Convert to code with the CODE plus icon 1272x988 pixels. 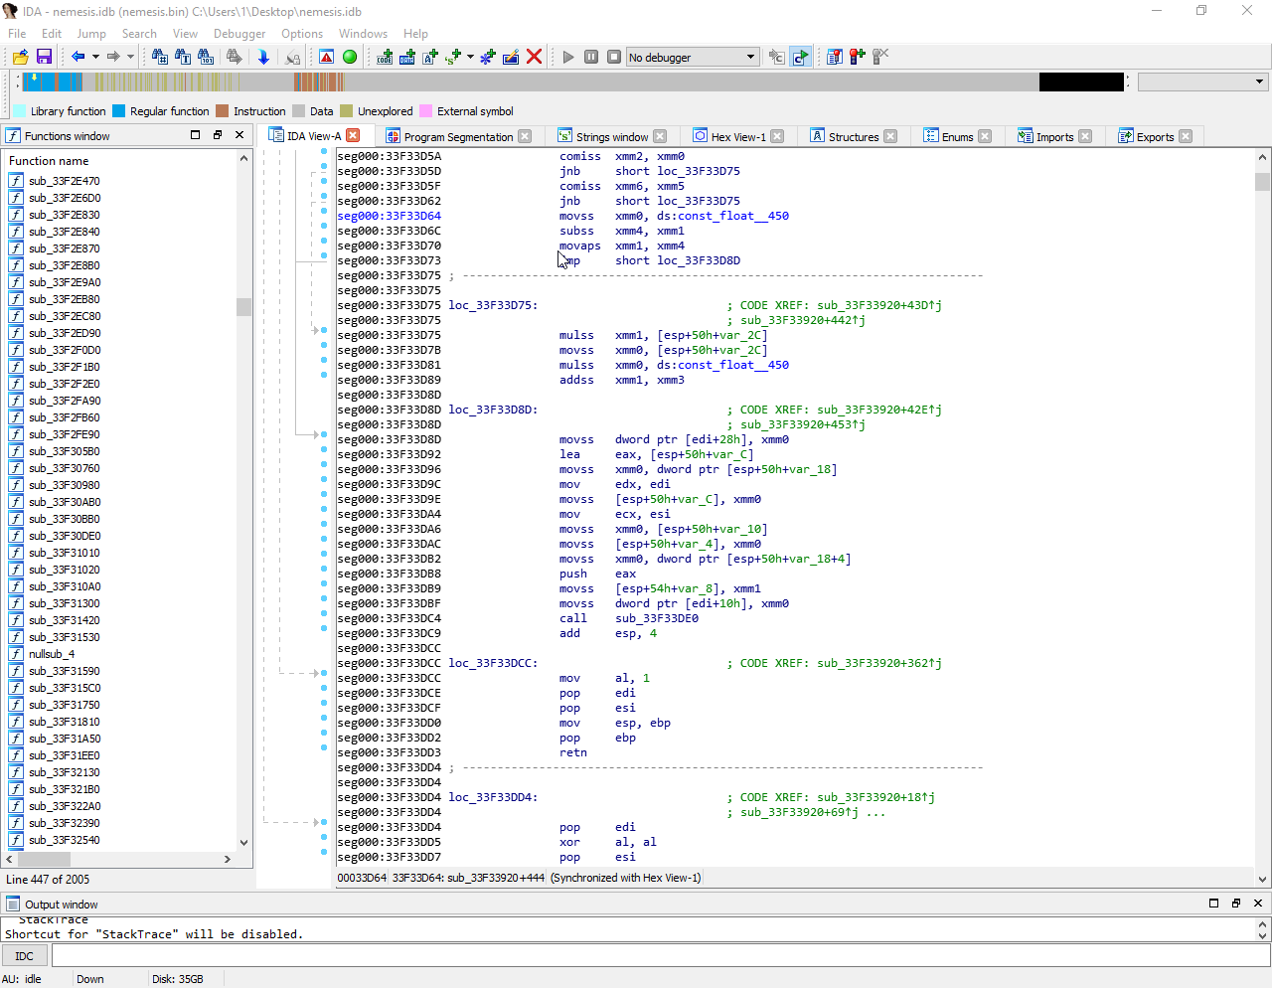click(385, 57)
